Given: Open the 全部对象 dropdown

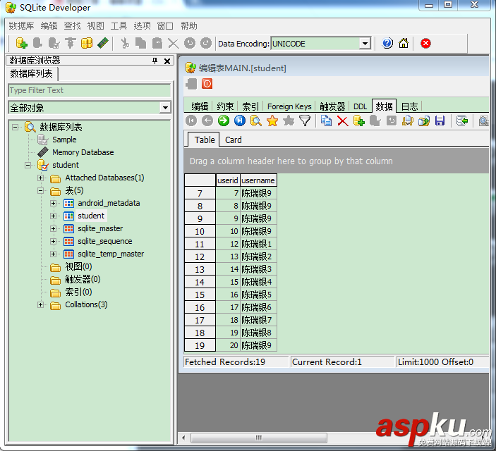Looking at the screenshot, I should point(165,108).
